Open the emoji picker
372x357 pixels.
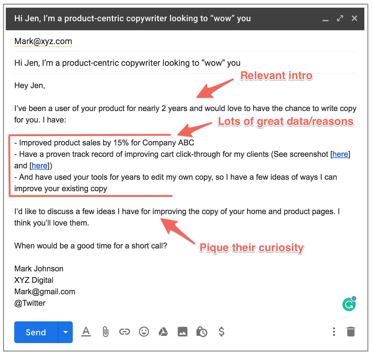point(144,332)
